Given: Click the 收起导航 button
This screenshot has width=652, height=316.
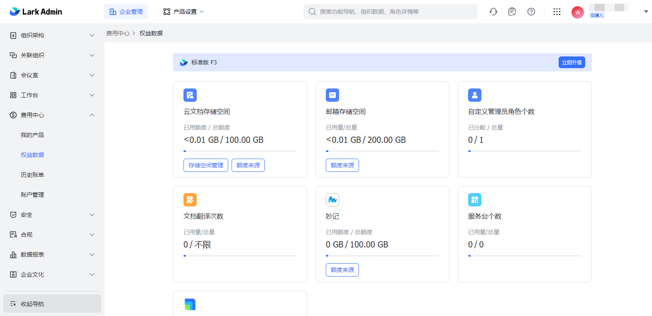Looking at the screenshot, I should (52, 304).
